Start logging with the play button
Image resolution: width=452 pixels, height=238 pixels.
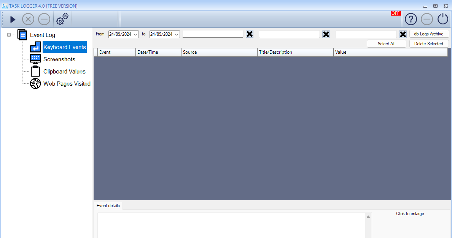pyautogui.click(x=13, y=20)
